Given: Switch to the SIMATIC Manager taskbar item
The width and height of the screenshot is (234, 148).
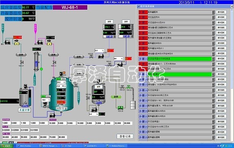Looking at the screenshot, I should click(49, 146).
